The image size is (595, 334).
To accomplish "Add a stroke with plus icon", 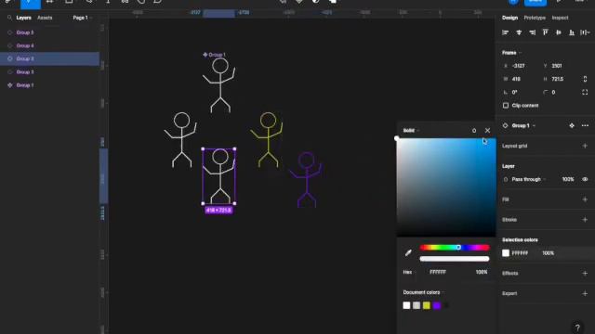I will (x=585, y=220).
